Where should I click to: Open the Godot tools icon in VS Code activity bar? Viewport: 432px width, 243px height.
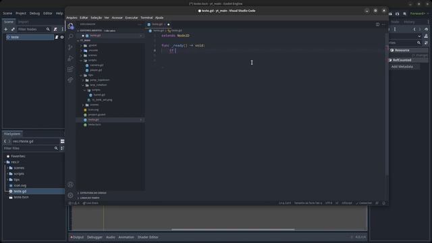(x=70, y=80)
